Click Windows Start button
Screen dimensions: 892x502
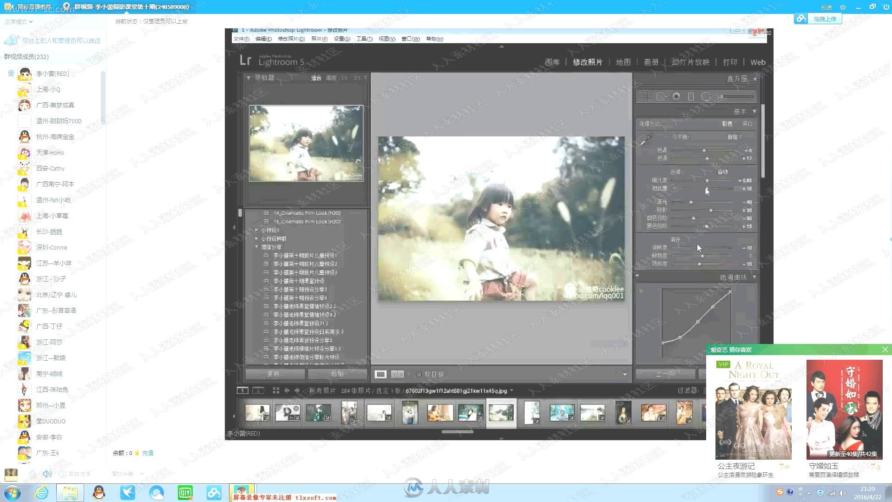pos(12,492)
